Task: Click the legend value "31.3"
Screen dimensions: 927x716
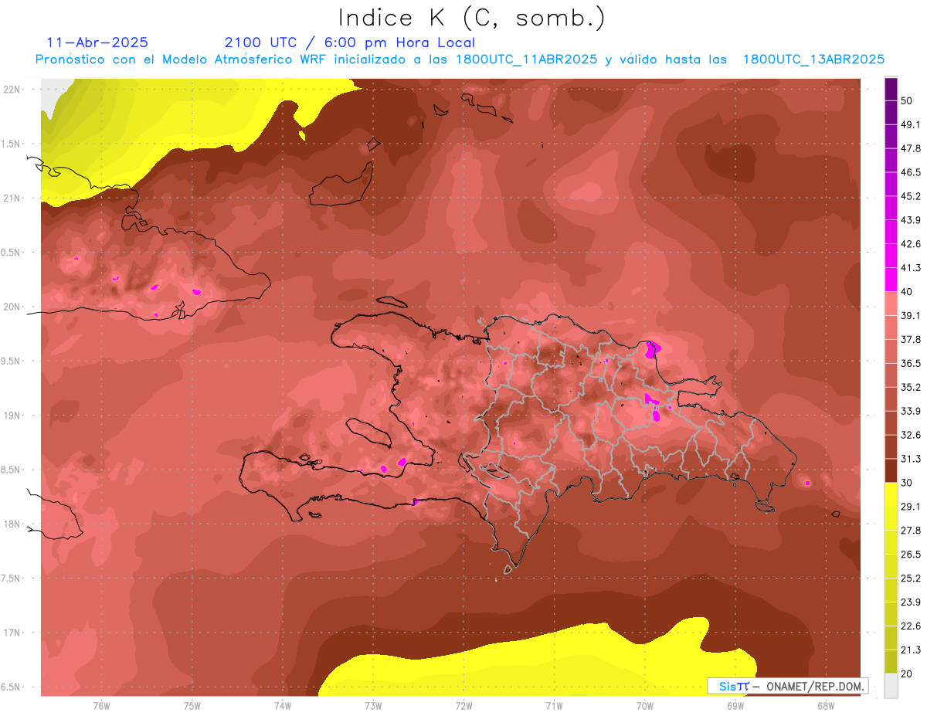Action: 910,459
